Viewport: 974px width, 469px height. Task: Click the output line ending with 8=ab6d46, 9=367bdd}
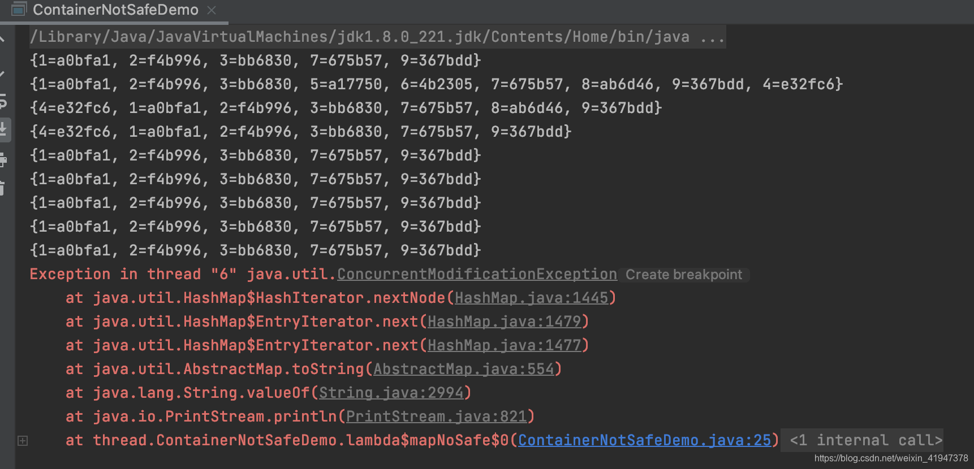346,108
